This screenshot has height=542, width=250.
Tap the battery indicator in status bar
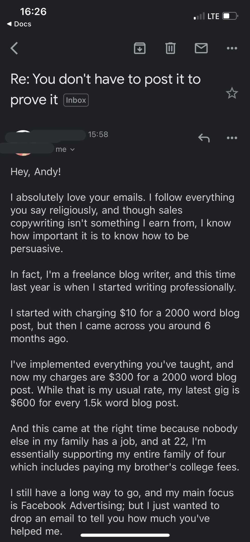(230, 16)
